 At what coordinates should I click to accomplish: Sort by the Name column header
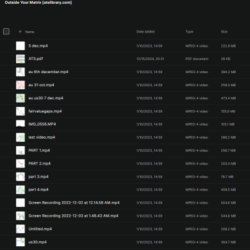(x=30, y=32)
